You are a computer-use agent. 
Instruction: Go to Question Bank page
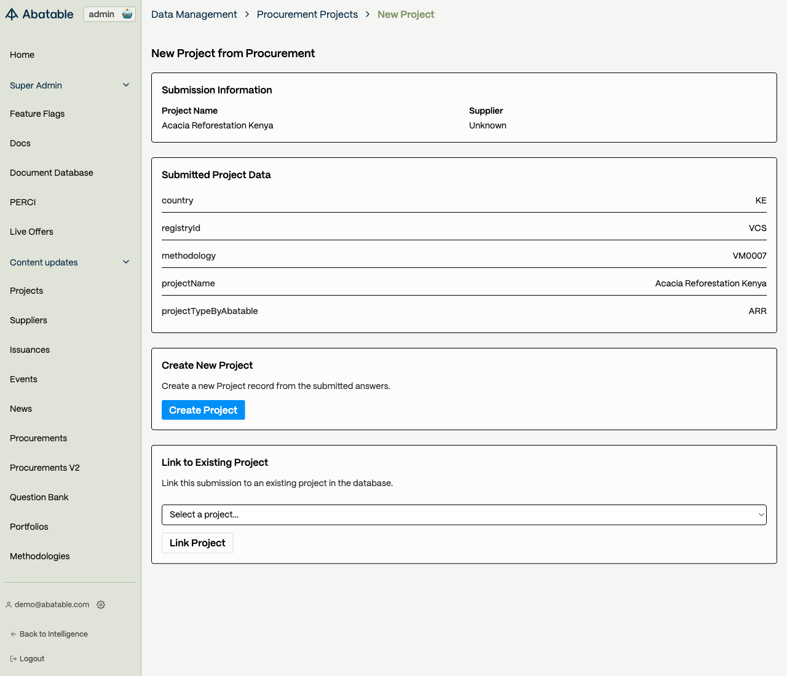click(39, 497)
